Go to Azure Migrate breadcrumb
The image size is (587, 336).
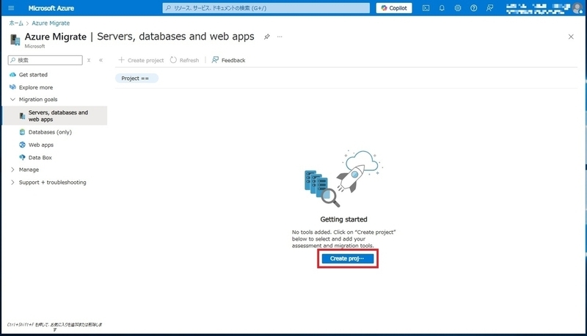click(x=51, y=23)
